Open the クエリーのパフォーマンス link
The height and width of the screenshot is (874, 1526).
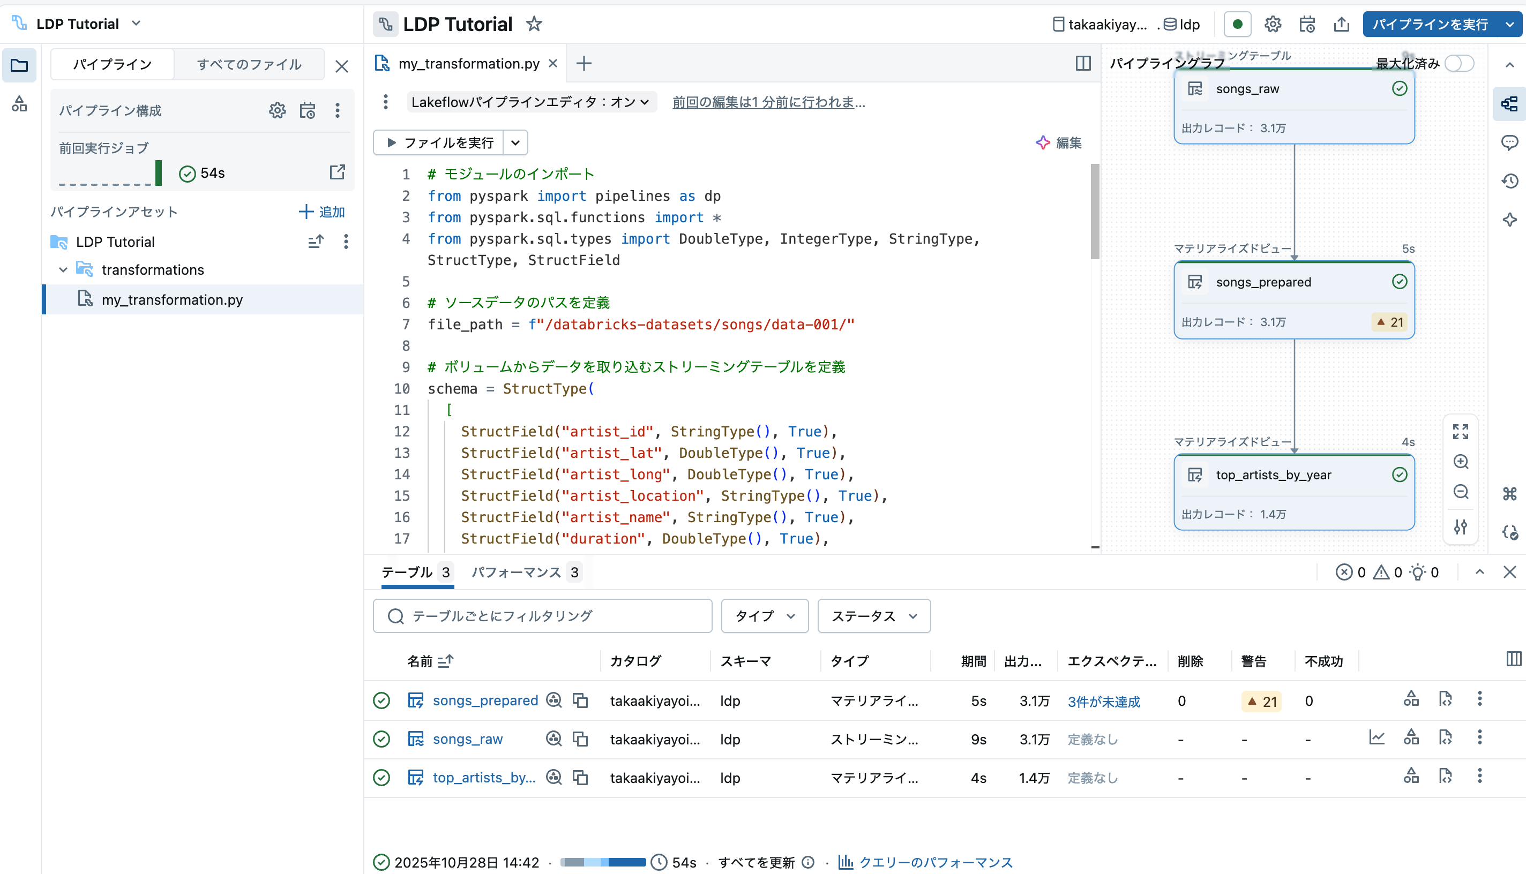tap(935, 862)
